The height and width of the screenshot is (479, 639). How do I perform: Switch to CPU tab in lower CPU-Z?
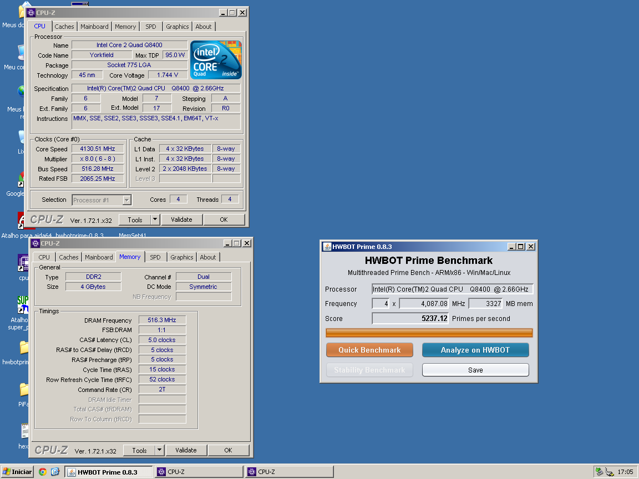click(44, 257)
